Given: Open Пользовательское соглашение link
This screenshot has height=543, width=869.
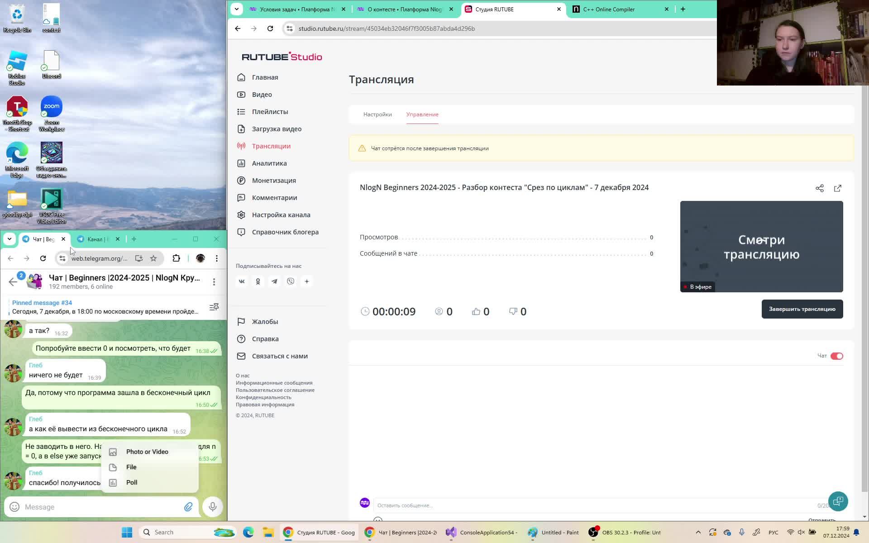Looking at the screenshot, I should (x=275, y=390).
